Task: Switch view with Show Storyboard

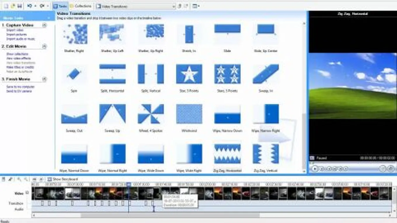Action: 62,179
